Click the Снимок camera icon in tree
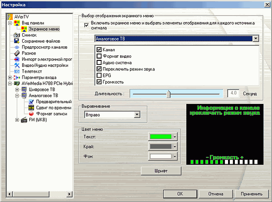Screen dimensions: 272x202 pyautogui.click(x=17, y=35)
